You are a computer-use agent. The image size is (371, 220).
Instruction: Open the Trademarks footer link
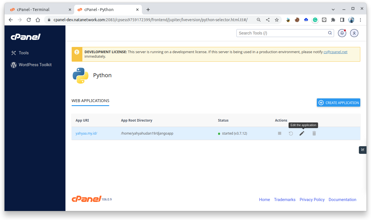[x=285, y=200]
